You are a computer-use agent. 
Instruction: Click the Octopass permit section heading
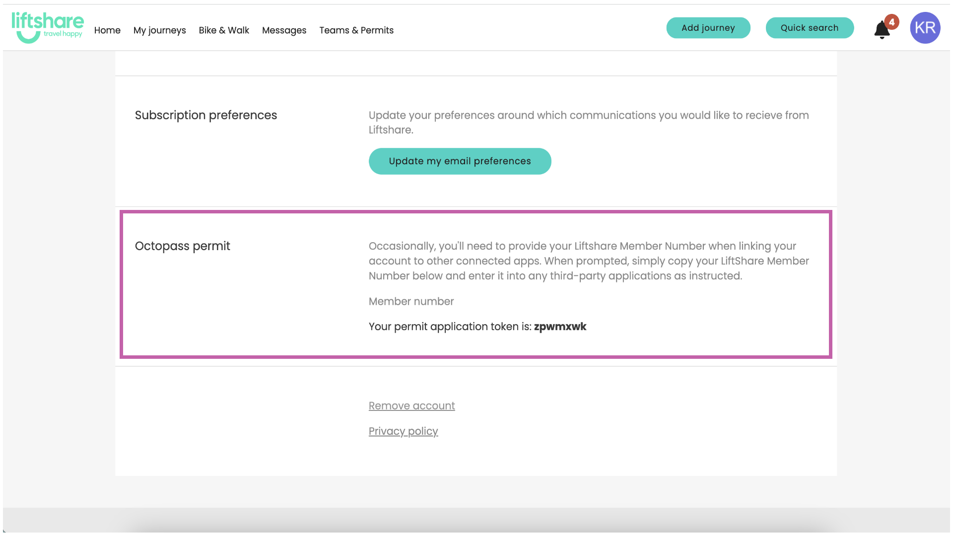click(x=182, y=246)
